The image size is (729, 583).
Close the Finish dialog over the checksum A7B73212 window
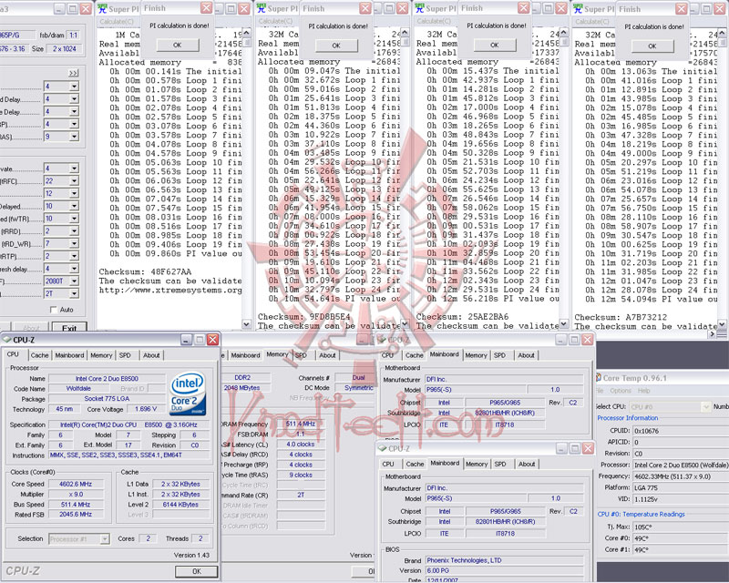(x=682, y=8)
